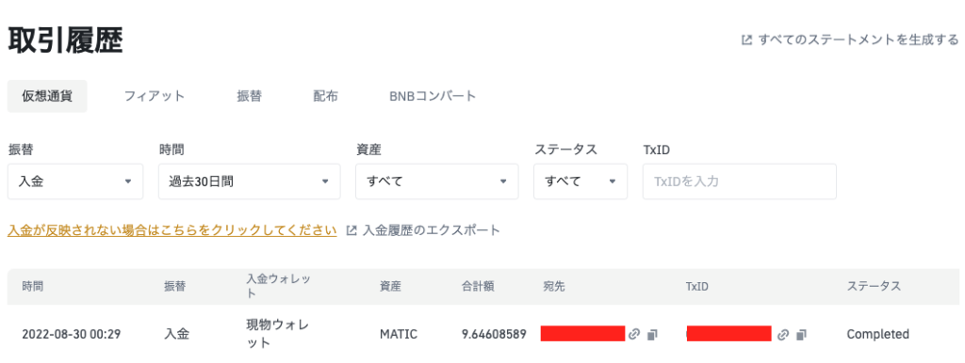The image size is (965, 363).
Task: Select the MATIC deposit transaction row
Action: (482, 334)
